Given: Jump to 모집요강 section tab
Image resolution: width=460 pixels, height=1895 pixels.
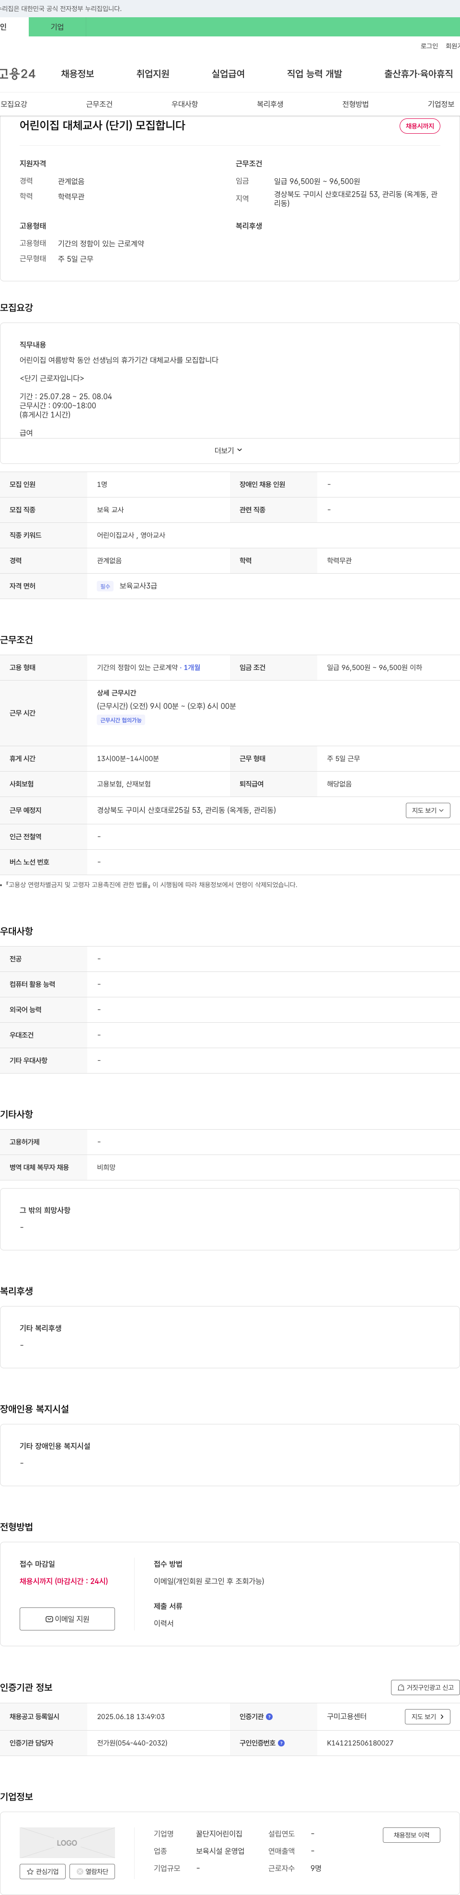Looking at the screenshot, I should [14, 104].
